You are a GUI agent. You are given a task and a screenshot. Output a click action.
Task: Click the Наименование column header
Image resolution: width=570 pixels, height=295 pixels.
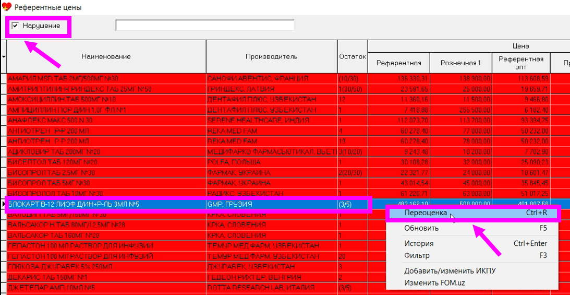click(x=106, y=56)
